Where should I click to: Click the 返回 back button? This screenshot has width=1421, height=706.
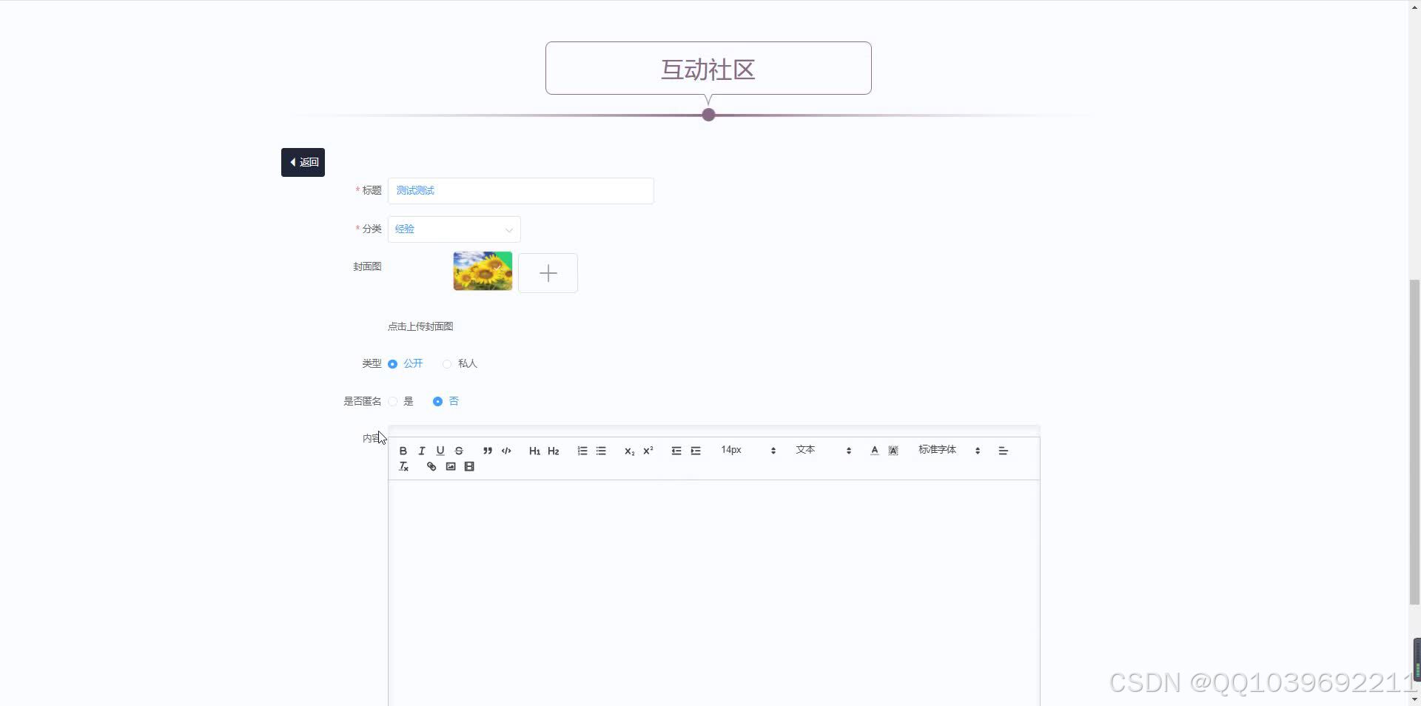pyautogui.click(x=302, y=162)
